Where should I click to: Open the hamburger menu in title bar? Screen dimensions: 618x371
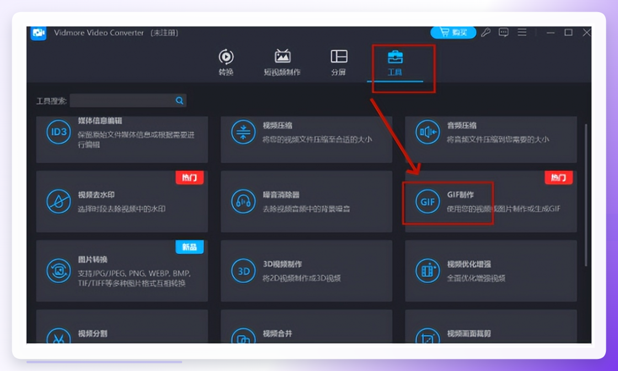pos(522,32)
